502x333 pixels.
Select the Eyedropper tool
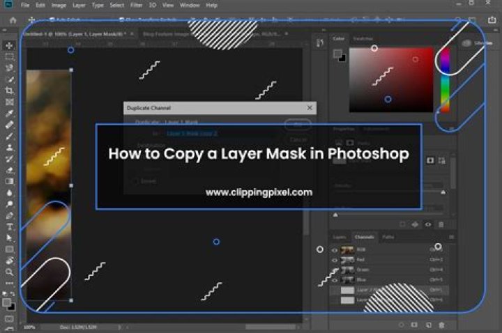point(9,114)
